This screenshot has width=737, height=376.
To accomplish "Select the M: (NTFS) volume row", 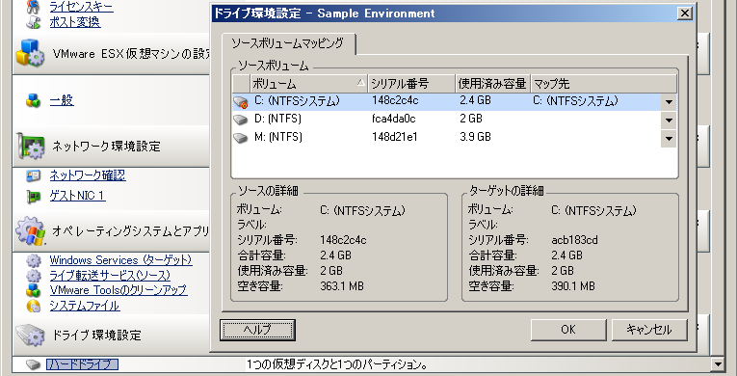I will [x=455, y=138].
